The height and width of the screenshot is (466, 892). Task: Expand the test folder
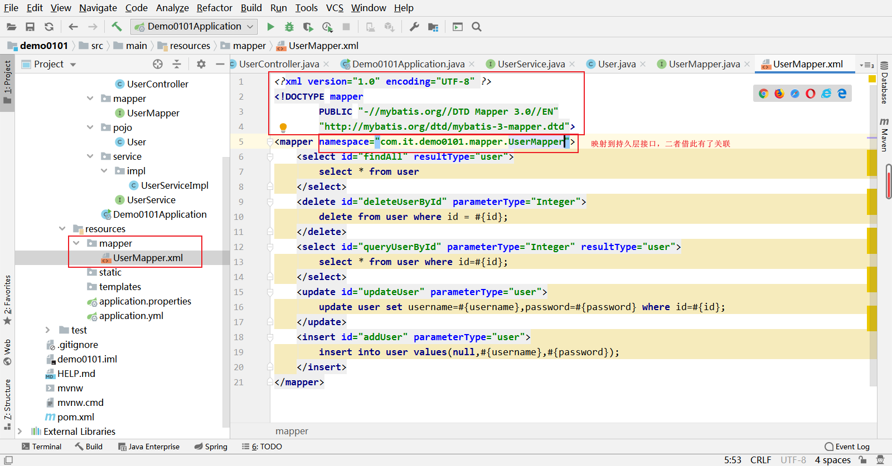pos(48,330)
